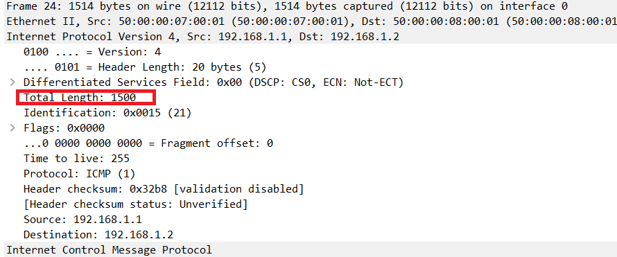Select the Identification: 0x0015 field
The height and width of the screenshot is (257, 617).
[107, 113]
